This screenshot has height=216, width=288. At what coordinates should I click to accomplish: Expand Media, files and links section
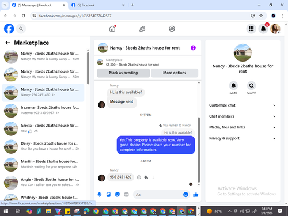pos(242,127)
